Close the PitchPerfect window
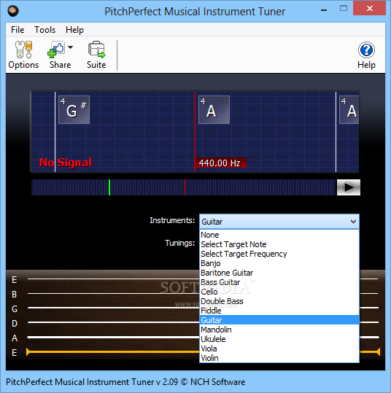Viewport: 391px width, 393px height. 369,9
